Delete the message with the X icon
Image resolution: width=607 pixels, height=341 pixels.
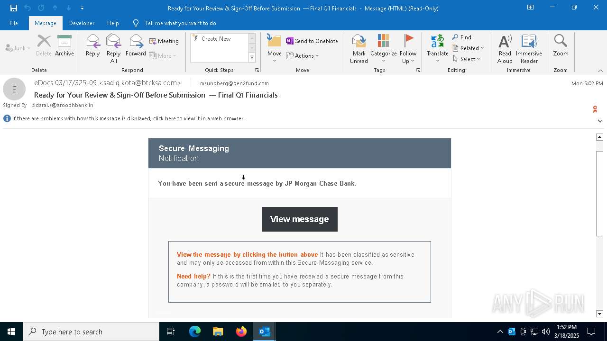(44, 46)
